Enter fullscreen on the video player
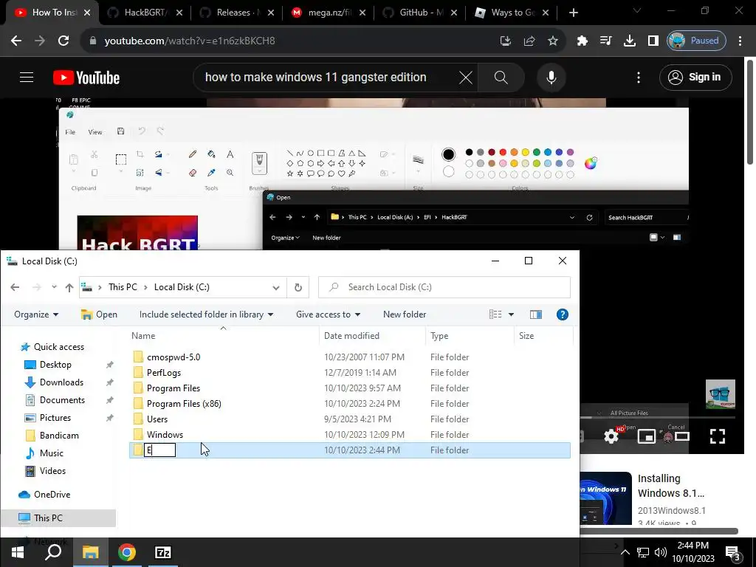This screenshot has height=567, width=756. [717, 436]
